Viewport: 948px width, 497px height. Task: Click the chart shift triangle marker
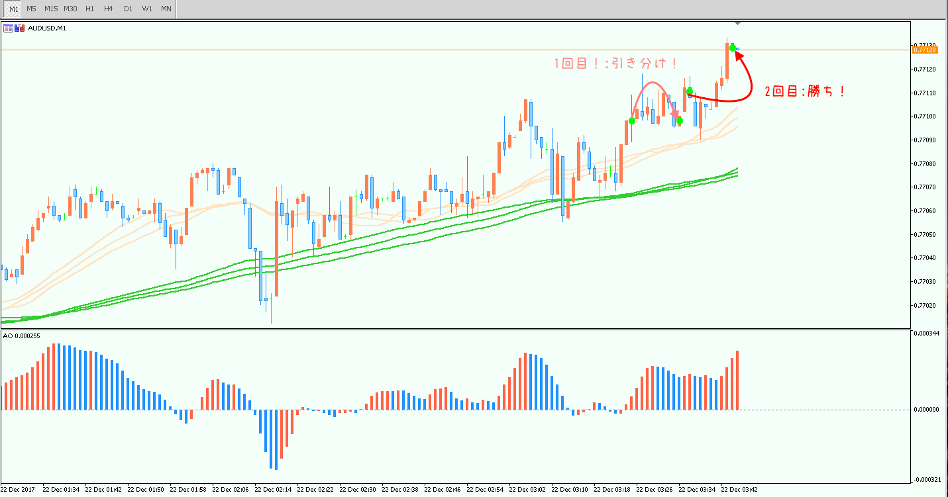click(x=738, y=24)
